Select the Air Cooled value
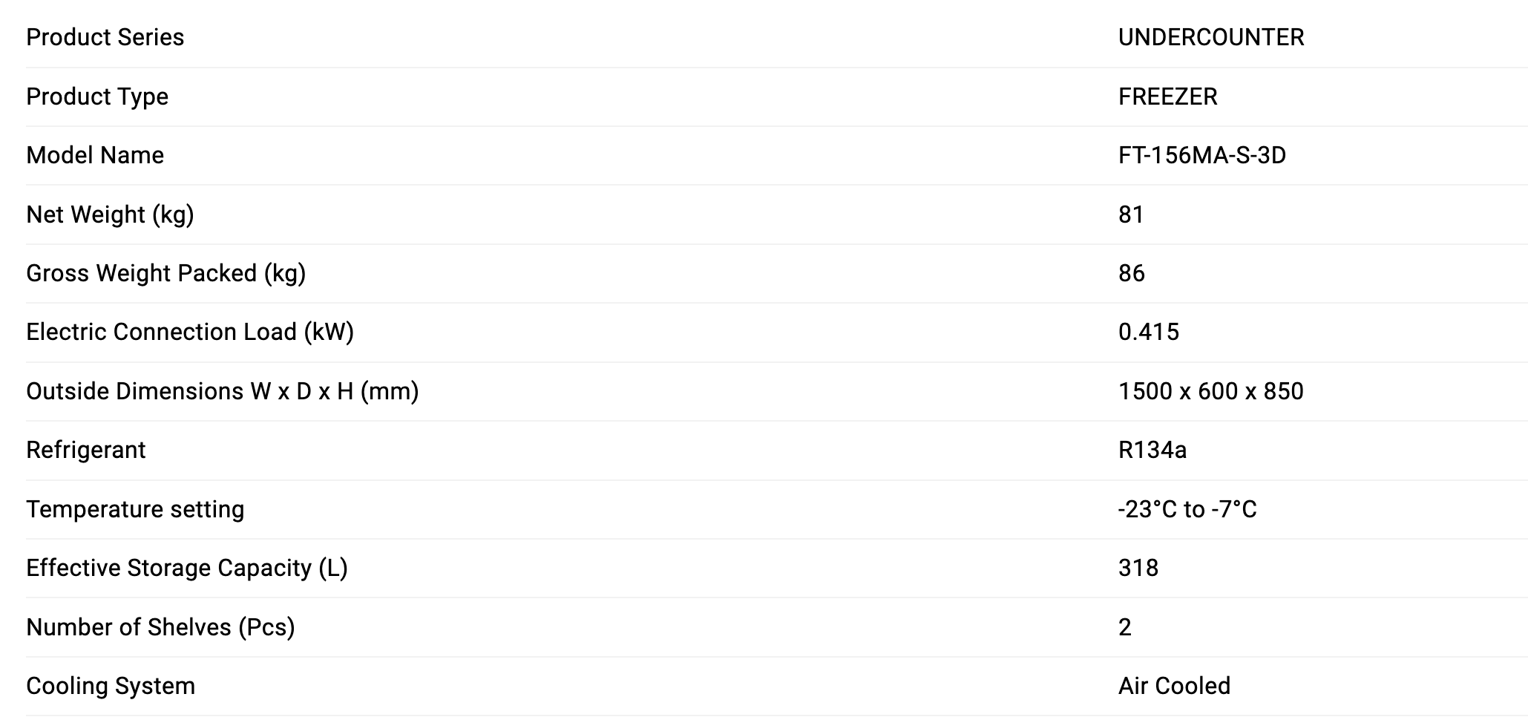This screenshot has width=1528, height=717. [x=1174, y=686]
